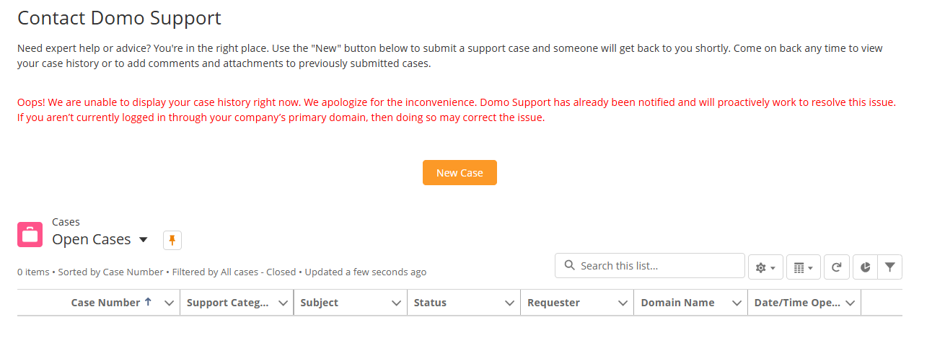Open list view controls gear menu
The height and width of the screenshot is (343, 945).
pos(765,267)
